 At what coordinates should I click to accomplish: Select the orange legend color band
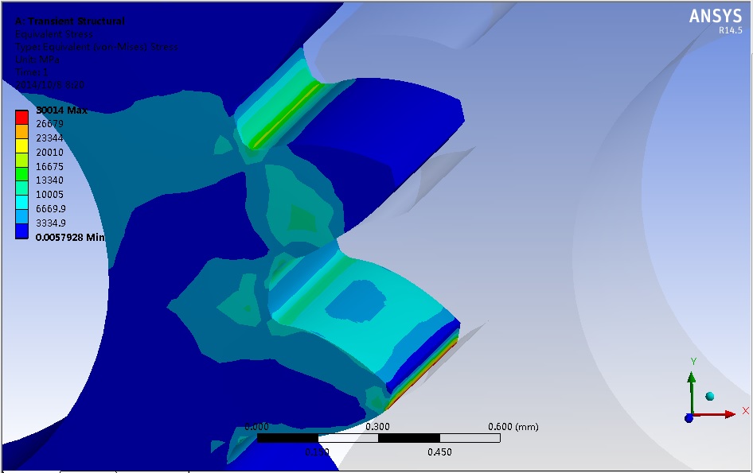(x=22, y=126)
